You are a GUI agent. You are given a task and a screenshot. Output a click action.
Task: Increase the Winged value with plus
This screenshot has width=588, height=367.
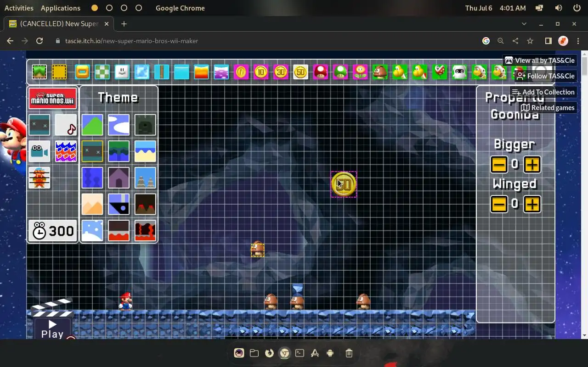[532, 204]
